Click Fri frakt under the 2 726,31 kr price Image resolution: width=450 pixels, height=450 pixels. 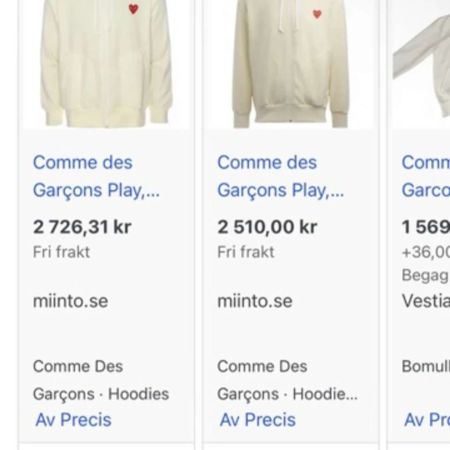(x=61, y=252)
